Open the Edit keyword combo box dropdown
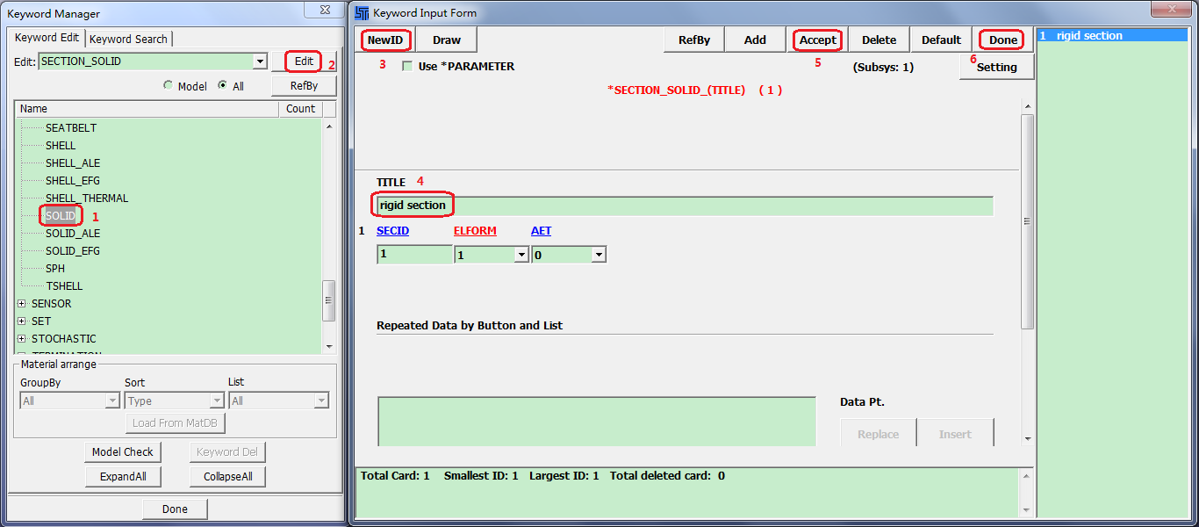This screenshot has height=527, width=1199. 260,61
